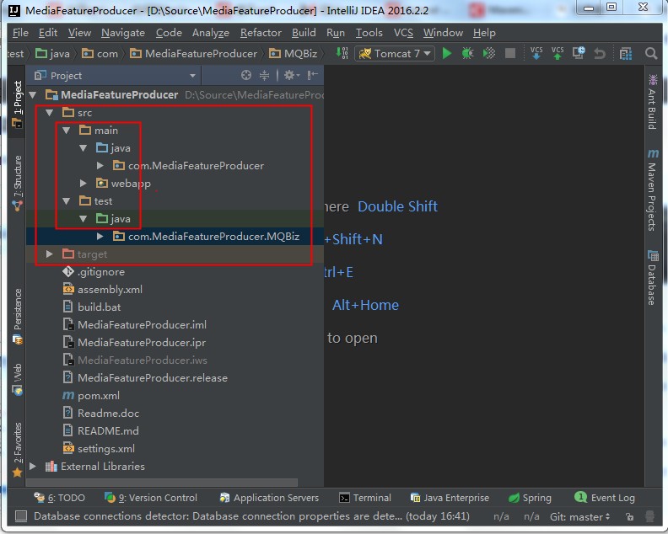Open the Git: master branch selector
This screenshot has width=668, height=534.
pyautogui.click(x=579, y=517)
